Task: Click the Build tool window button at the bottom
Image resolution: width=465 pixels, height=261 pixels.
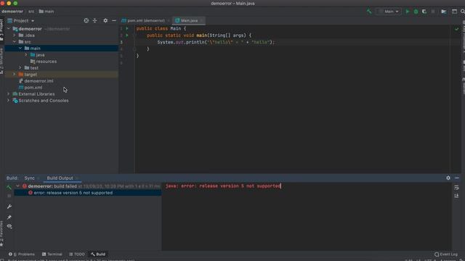Action: [98, 254]
